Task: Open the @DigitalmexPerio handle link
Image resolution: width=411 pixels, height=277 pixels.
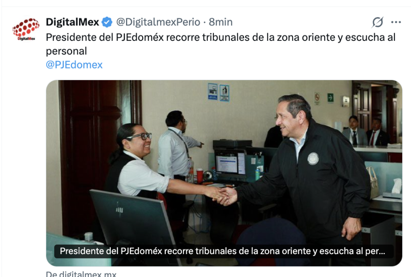Action: (x=158, y=22)
